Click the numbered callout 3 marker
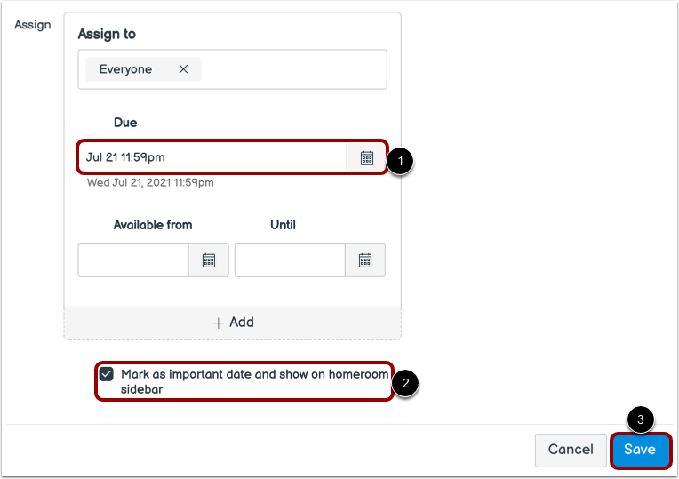 click(641, 419)
